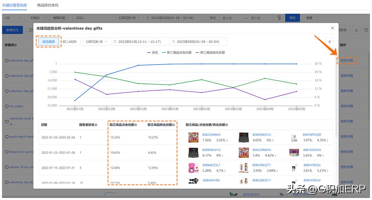Click the filter funnel icon

click(279, 18)
